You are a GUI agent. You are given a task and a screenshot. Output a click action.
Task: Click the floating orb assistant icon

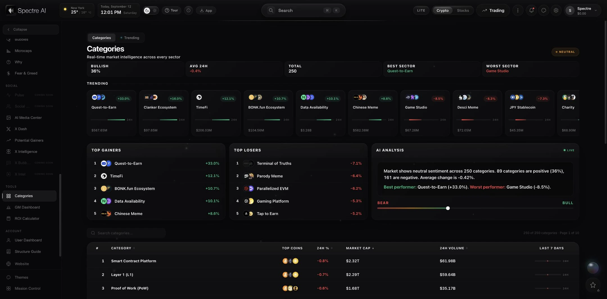[x=593, y=268]
